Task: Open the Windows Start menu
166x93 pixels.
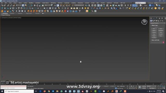Action: pos(2,91)
